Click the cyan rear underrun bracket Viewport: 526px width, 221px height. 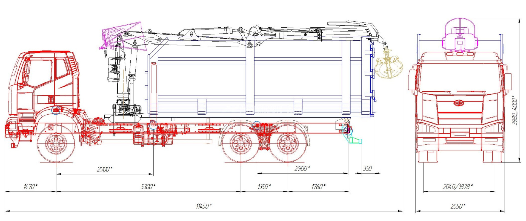tap(355, 141)
